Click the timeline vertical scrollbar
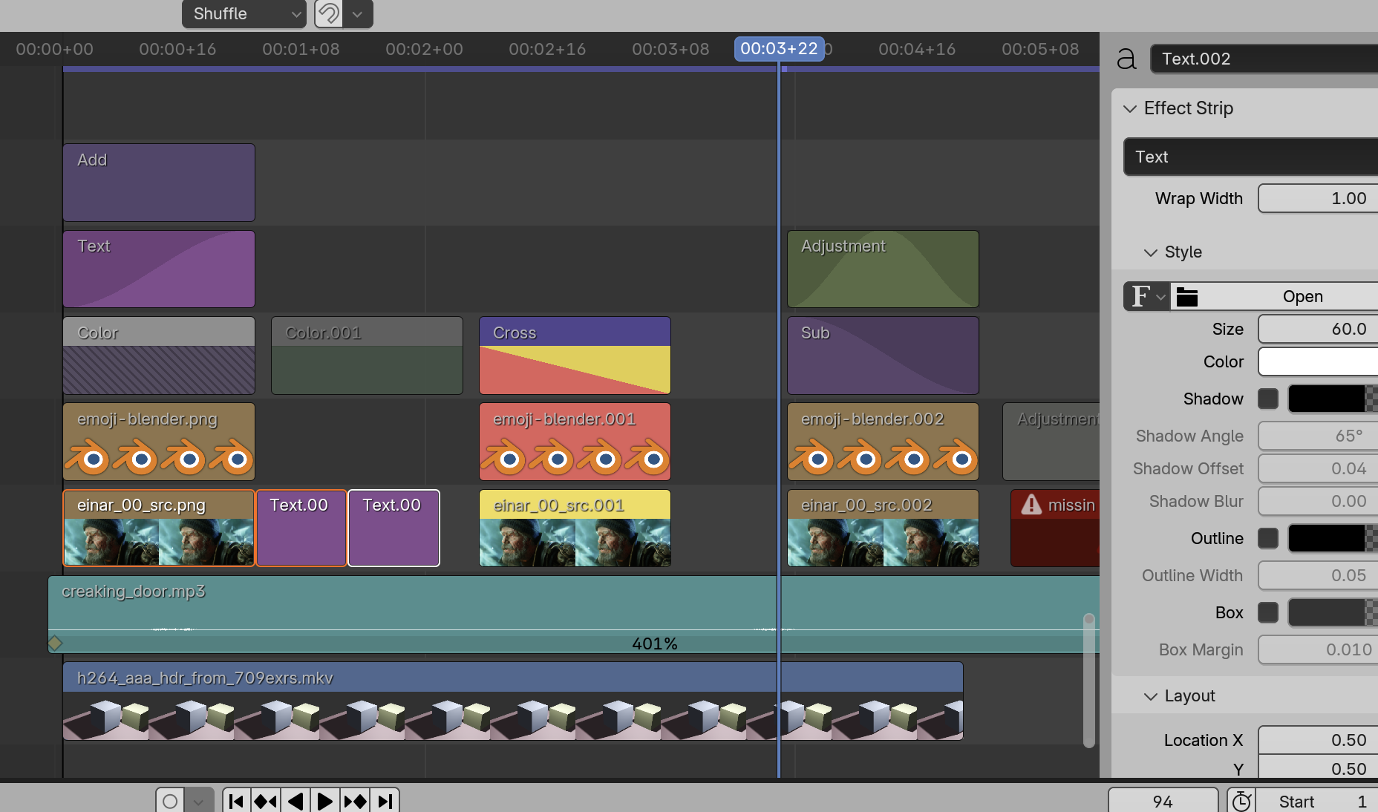 [1089, 680]
